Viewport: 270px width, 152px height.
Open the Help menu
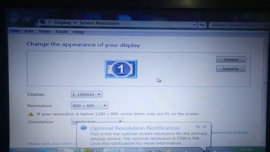78,32
